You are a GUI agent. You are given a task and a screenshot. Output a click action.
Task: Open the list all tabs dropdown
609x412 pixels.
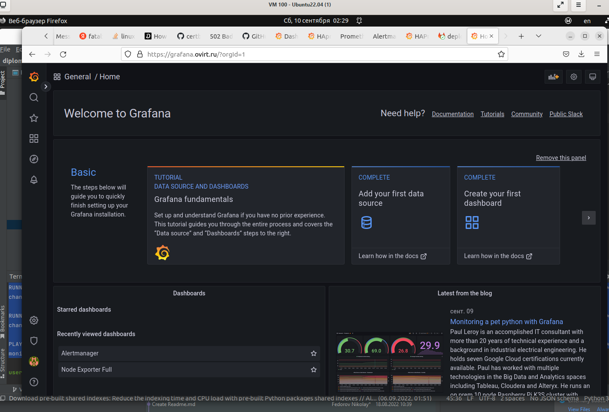click(x=538, y=36)
